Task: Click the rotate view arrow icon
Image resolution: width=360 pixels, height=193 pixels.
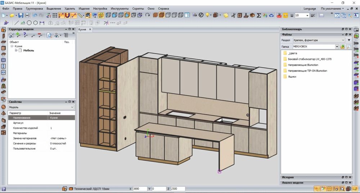Action: coord(147,15)
